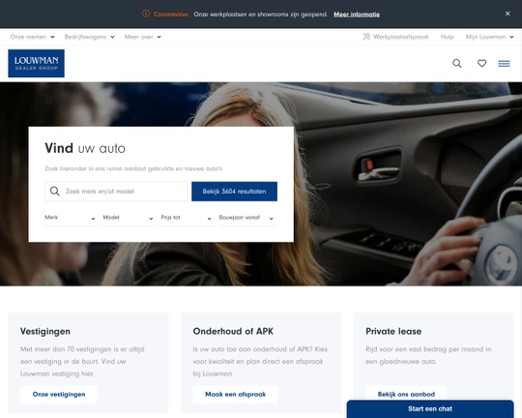522x418 pixels.
Task: Expand the Merk dropdown
Action: (72, 218)
